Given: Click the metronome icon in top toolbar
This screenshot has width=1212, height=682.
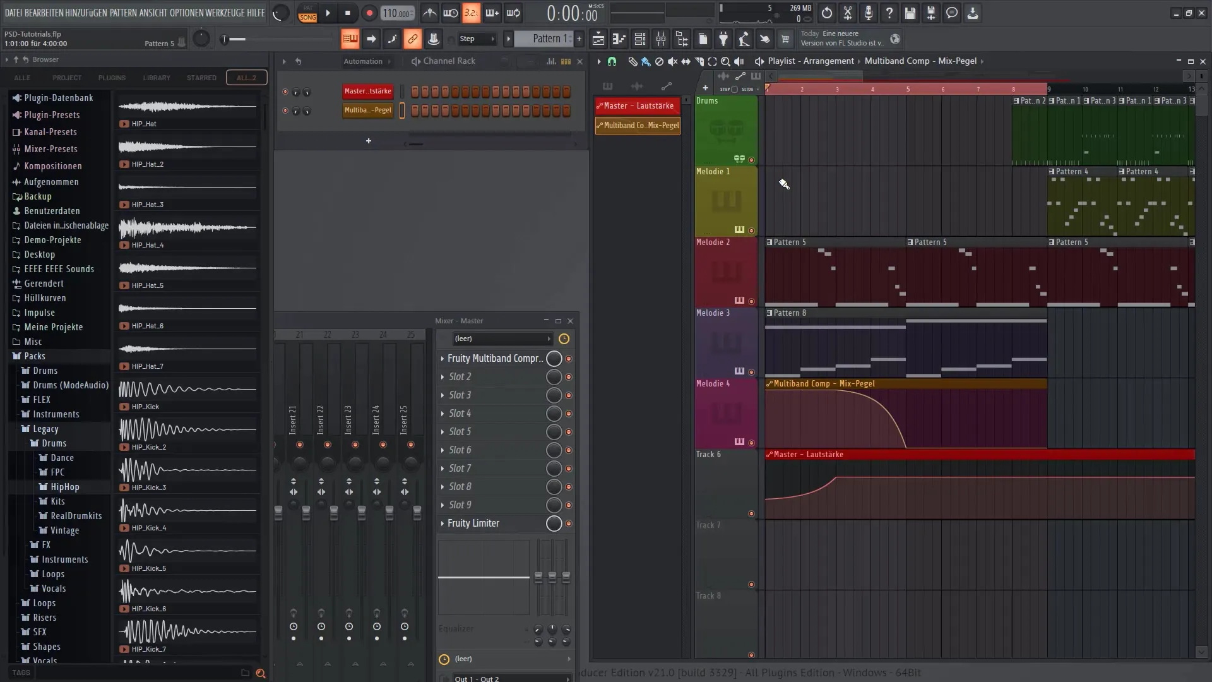Looking at the screenshot, I should click(x=430, y=13).
